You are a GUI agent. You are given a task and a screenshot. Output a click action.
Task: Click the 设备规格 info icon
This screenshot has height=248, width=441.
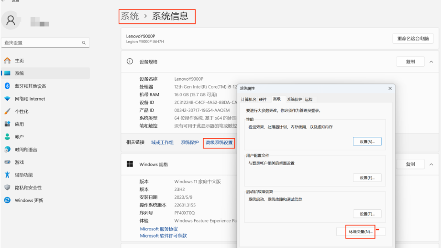pyautogui.click(x=130, y=62)
